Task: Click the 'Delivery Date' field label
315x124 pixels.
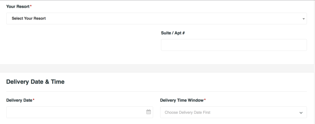Action: [x=19, y=100]
